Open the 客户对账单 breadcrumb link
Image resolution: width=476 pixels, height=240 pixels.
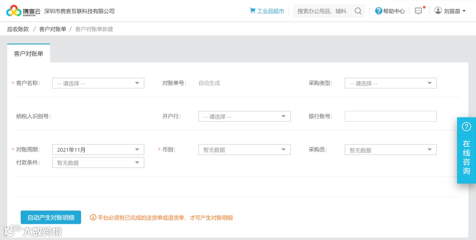click(53, 29)
